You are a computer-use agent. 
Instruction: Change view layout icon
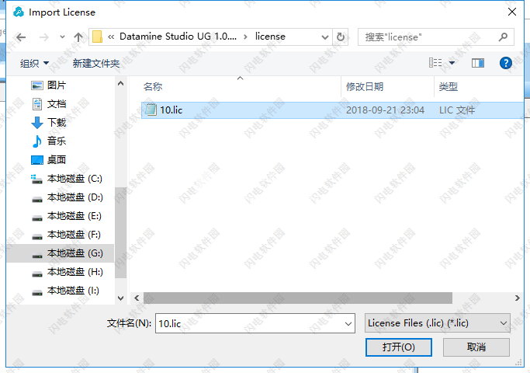point(435,63)
